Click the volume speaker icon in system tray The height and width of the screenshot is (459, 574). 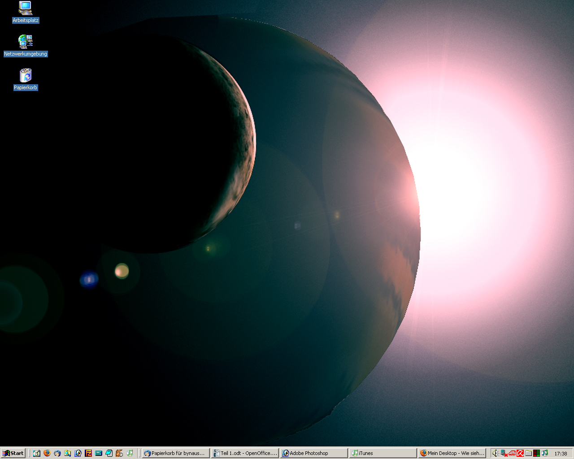pyautogui.click(x=496, y=453)
